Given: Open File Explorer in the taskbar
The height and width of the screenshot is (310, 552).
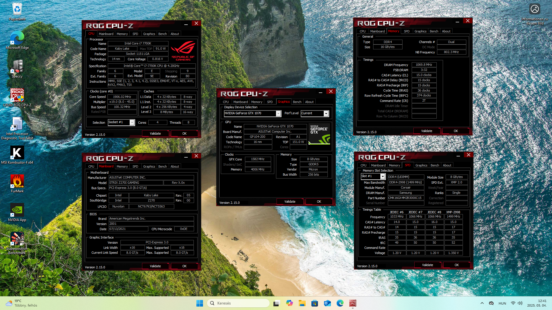Looking at the screenshot, I should (302, 303).
